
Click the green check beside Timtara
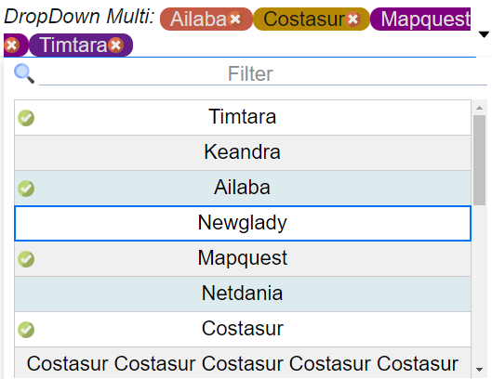click(26, 118)
